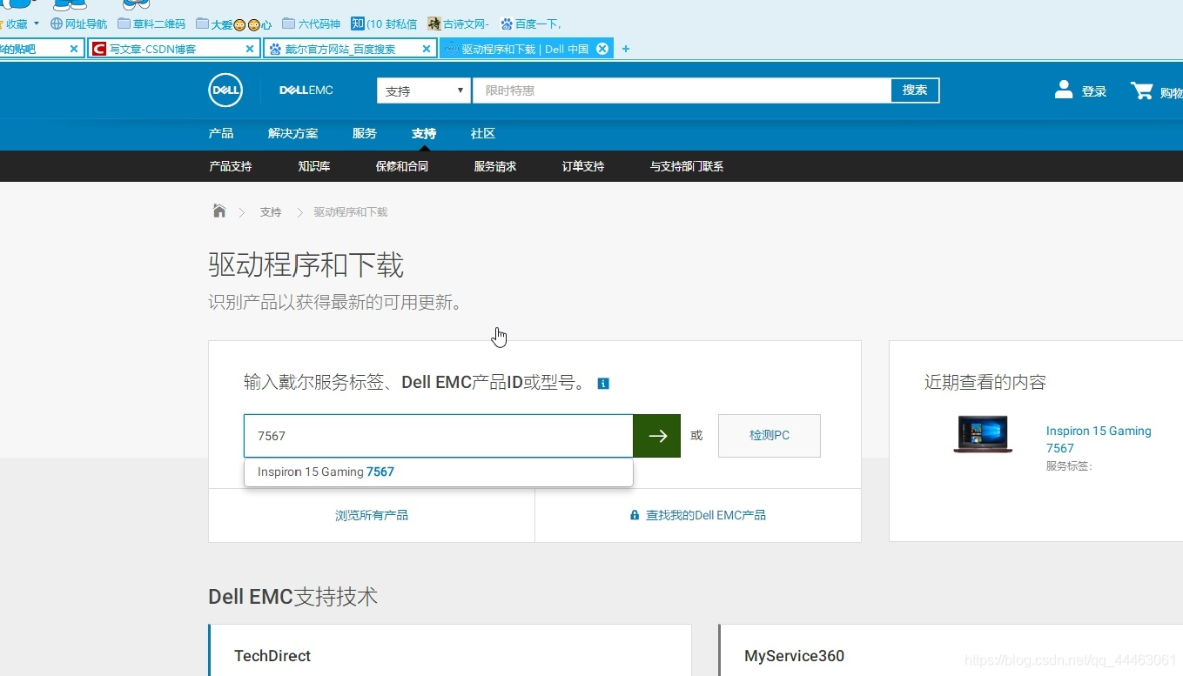Click the 搜索 button in the header

tap(915, 90)
